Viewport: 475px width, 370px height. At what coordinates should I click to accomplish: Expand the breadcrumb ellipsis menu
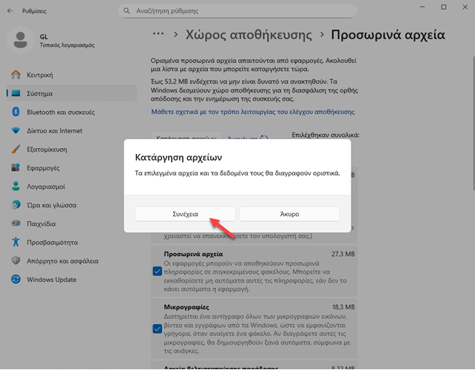158,34
